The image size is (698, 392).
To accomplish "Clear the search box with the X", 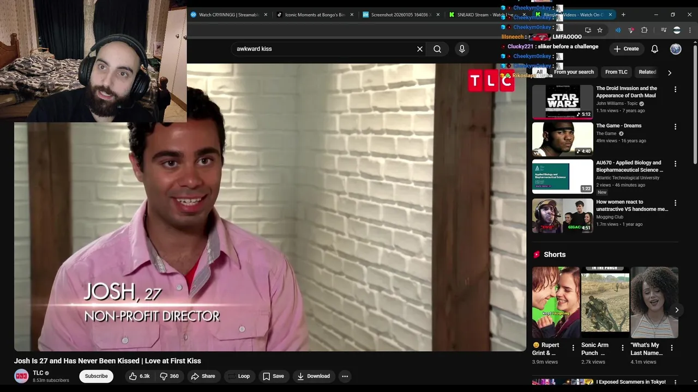I will click(x=420, y=49).
